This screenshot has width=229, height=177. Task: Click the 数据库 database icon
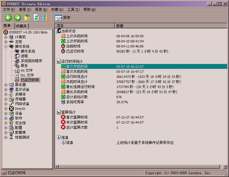(x=11, y=133)
